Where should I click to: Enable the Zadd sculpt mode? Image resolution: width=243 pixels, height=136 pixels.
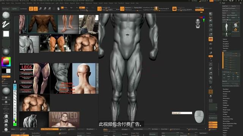(x=82, y=8)
